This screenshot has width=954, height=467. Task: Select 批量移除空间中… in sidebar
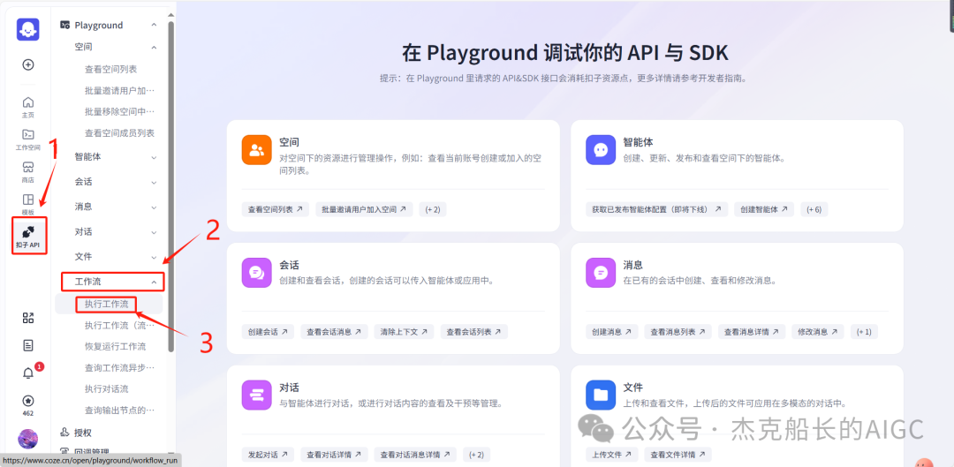point(120,112)
